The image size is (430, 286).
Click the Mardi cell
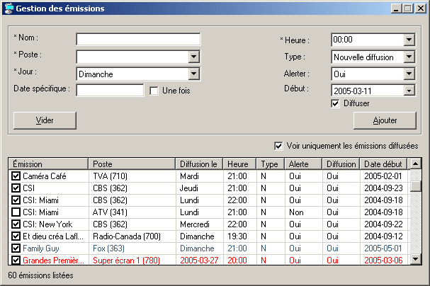click(x=189, y=176)
